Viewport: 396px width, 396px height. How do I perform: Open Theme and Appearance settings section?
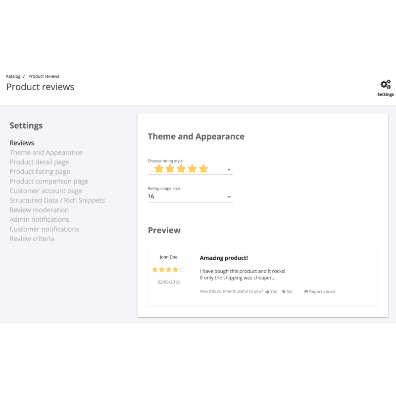click(46, 152)
